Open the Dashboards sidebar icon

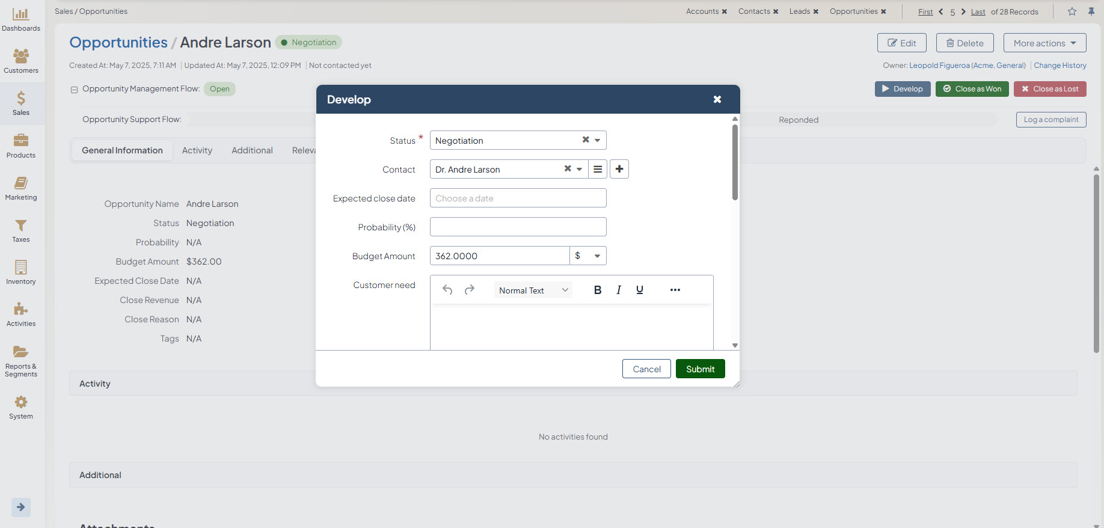[21, 19]
